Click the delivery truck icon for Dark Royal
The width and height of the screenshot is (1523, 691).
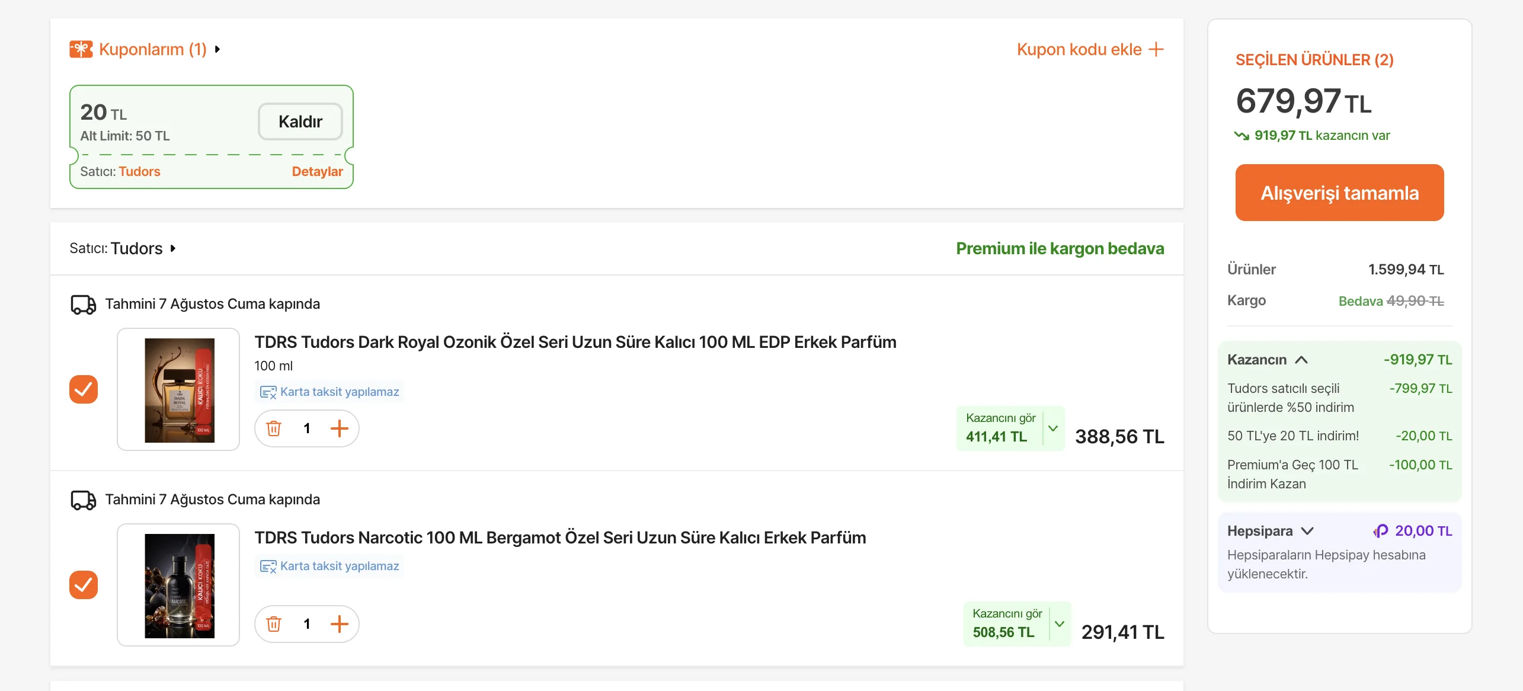pos(84,305)
